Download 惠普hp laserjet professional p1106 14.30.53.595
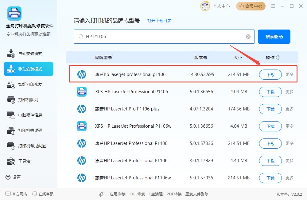Viewport: 307px width, 200px height. [x=270, y=74]
